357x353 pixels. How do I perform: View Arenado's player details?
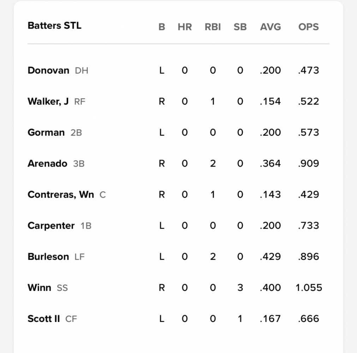47,163
